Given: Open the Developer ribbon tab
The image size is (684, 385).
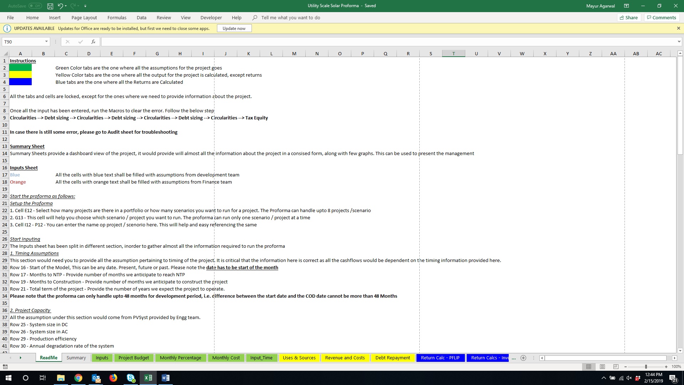Looking at the screenshot, I should 211,17.
